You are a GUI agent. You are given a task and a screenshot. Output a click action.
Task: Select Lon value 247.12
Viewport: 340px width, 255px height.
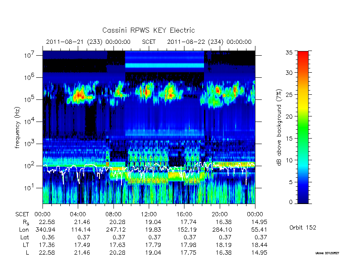[x=116, y=229]
